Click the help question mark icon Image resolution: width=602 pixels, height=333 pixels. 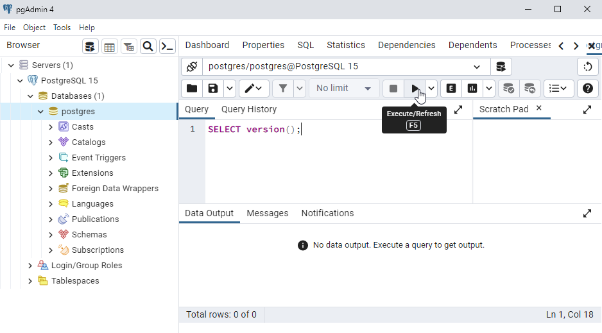point(587,89)
